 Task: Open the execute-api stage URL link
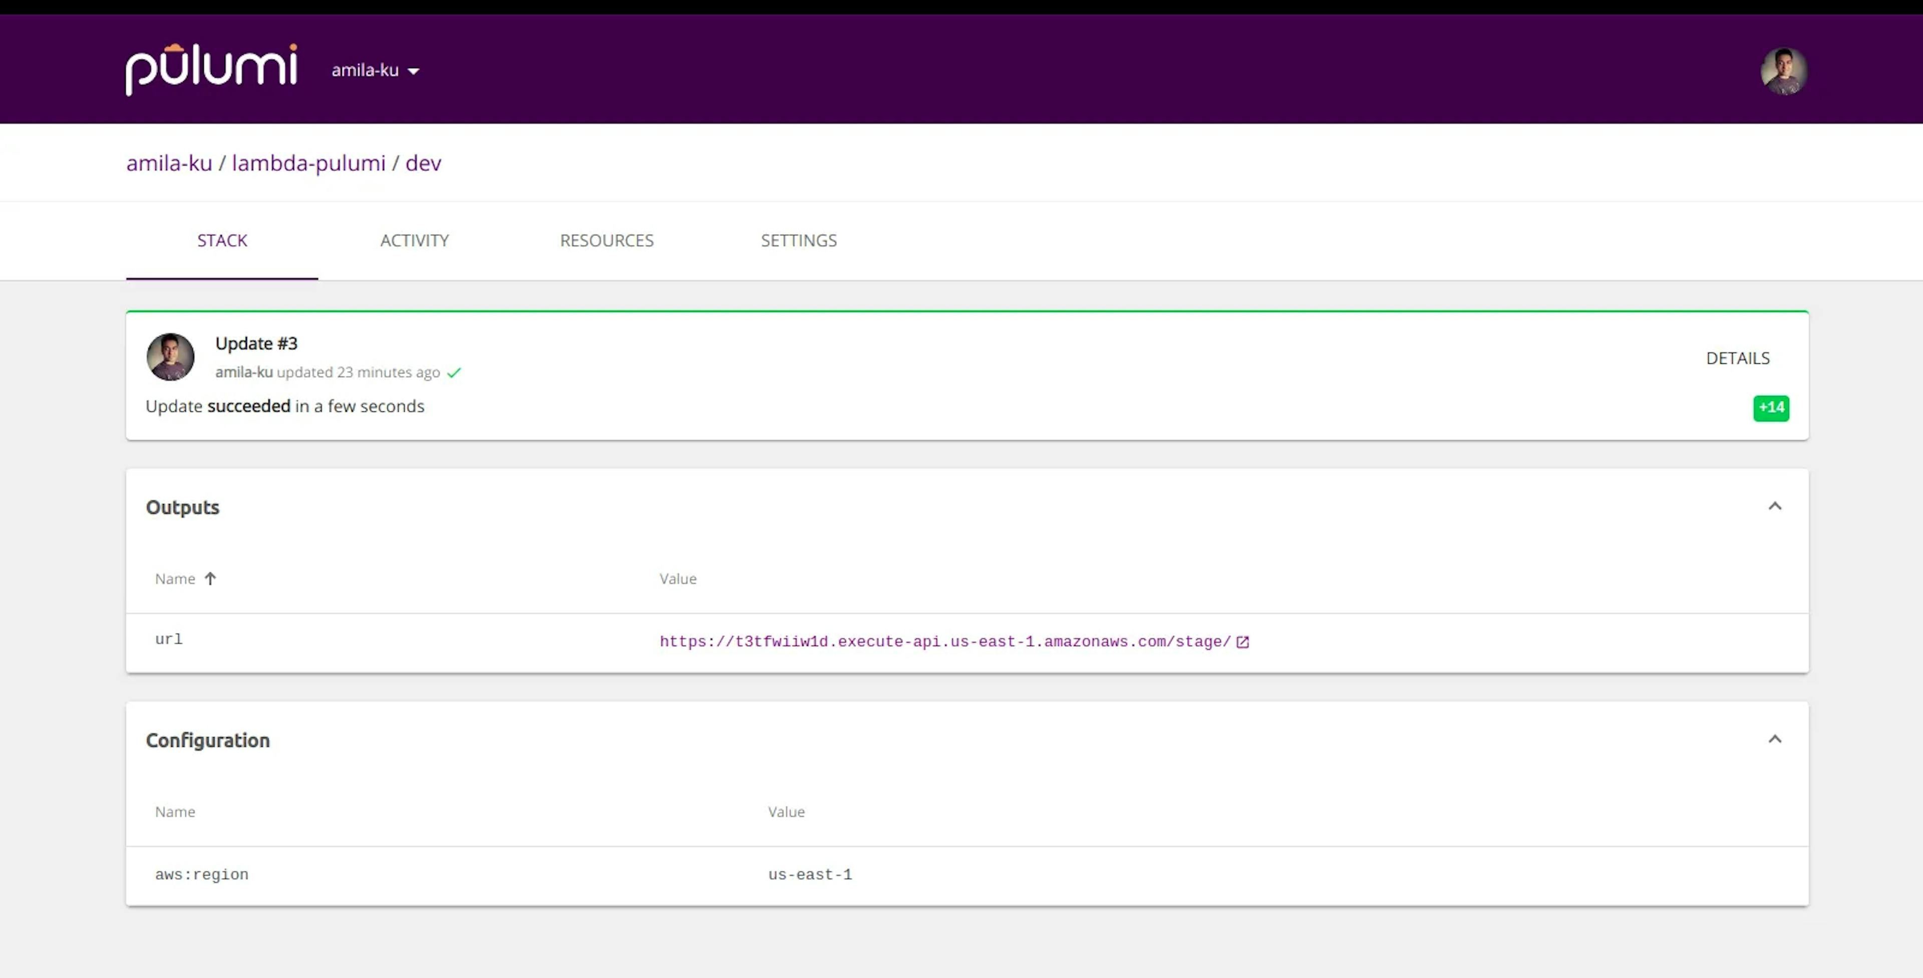point(945,642)
